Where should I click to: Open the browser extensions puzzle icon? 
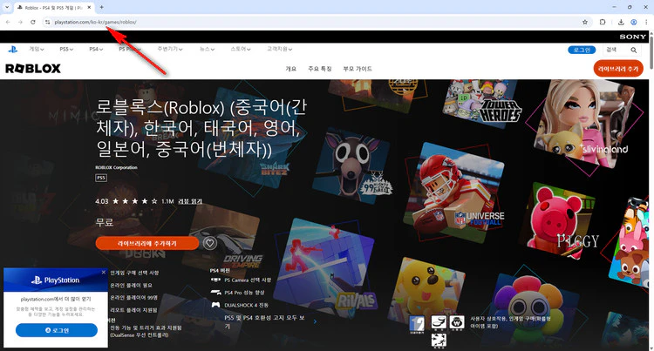click(603, 21)
